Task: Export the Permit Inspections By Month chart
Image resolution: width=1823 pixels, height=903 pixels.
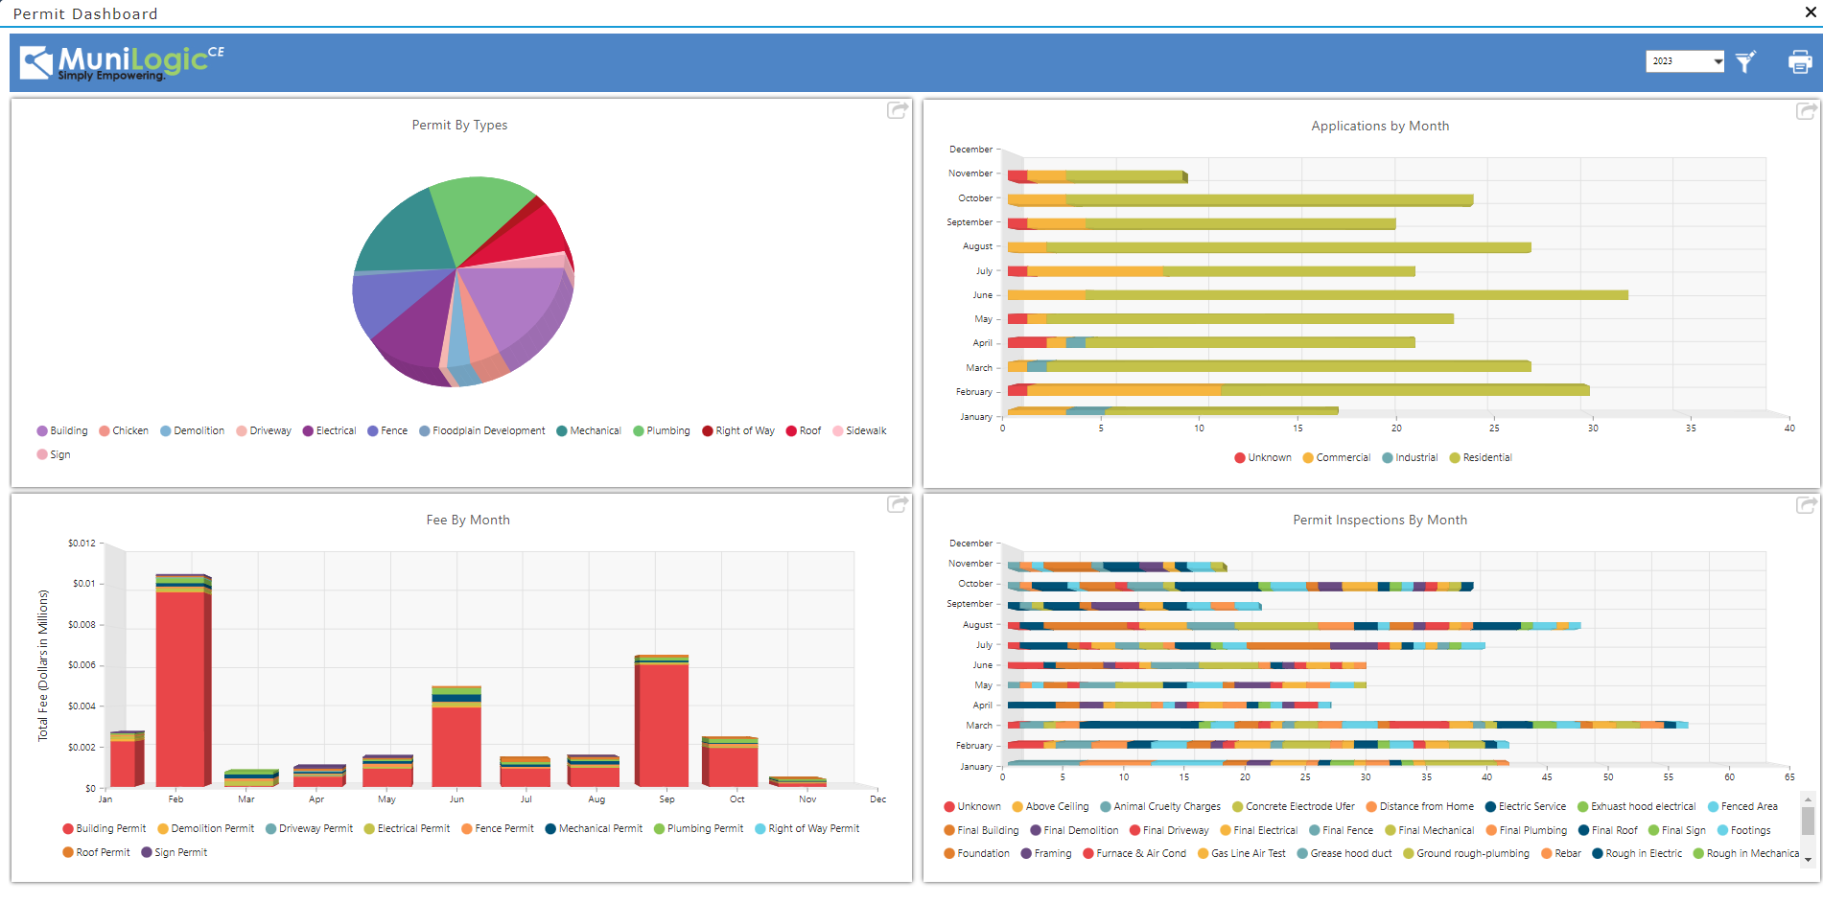Action: 1807,505
